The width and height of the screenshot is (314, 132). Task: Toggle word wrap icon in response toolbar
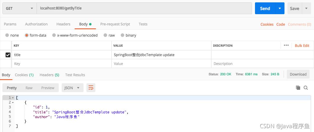[x=91, y=88]
